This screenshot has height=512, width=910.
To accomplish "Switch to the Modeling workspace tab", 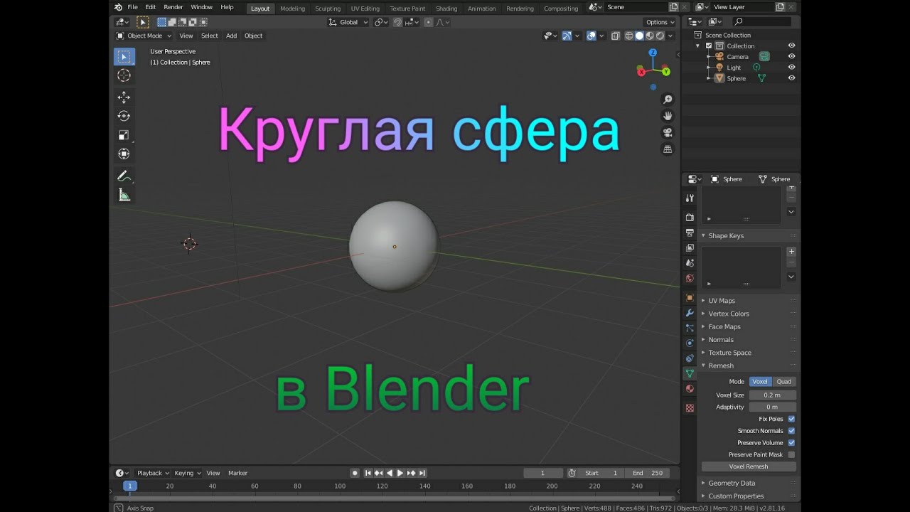I will click(x=292, y=9).
